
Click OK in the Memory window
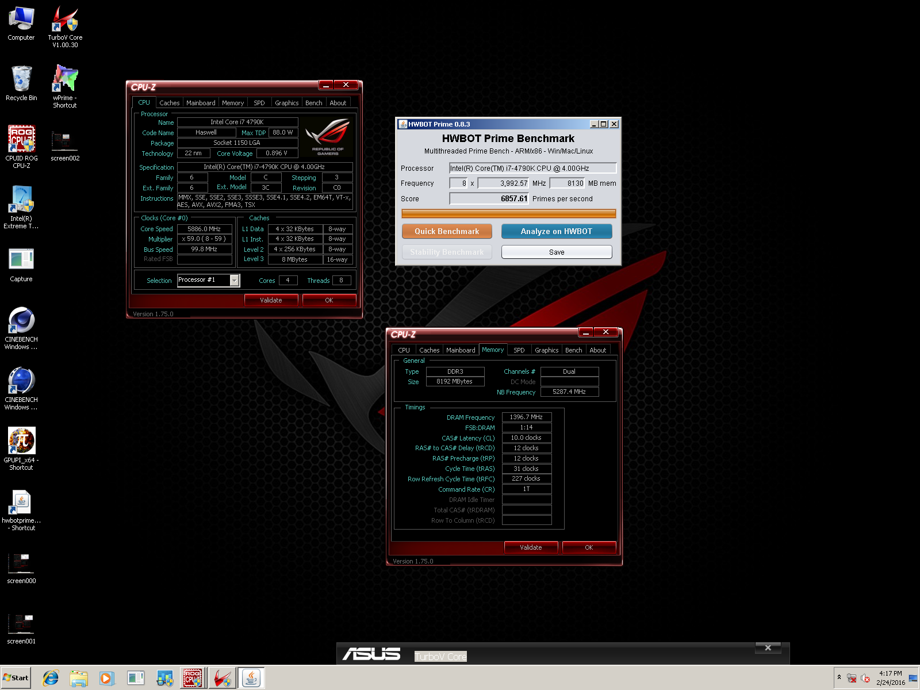tap(589, 547)
